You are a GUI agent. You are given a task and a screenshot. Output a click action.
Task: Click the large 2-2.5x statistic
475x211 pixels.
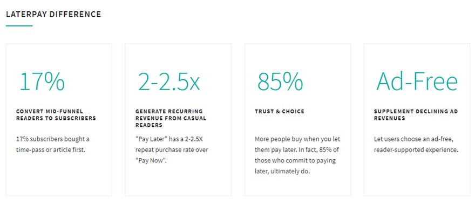pos(169,81)
